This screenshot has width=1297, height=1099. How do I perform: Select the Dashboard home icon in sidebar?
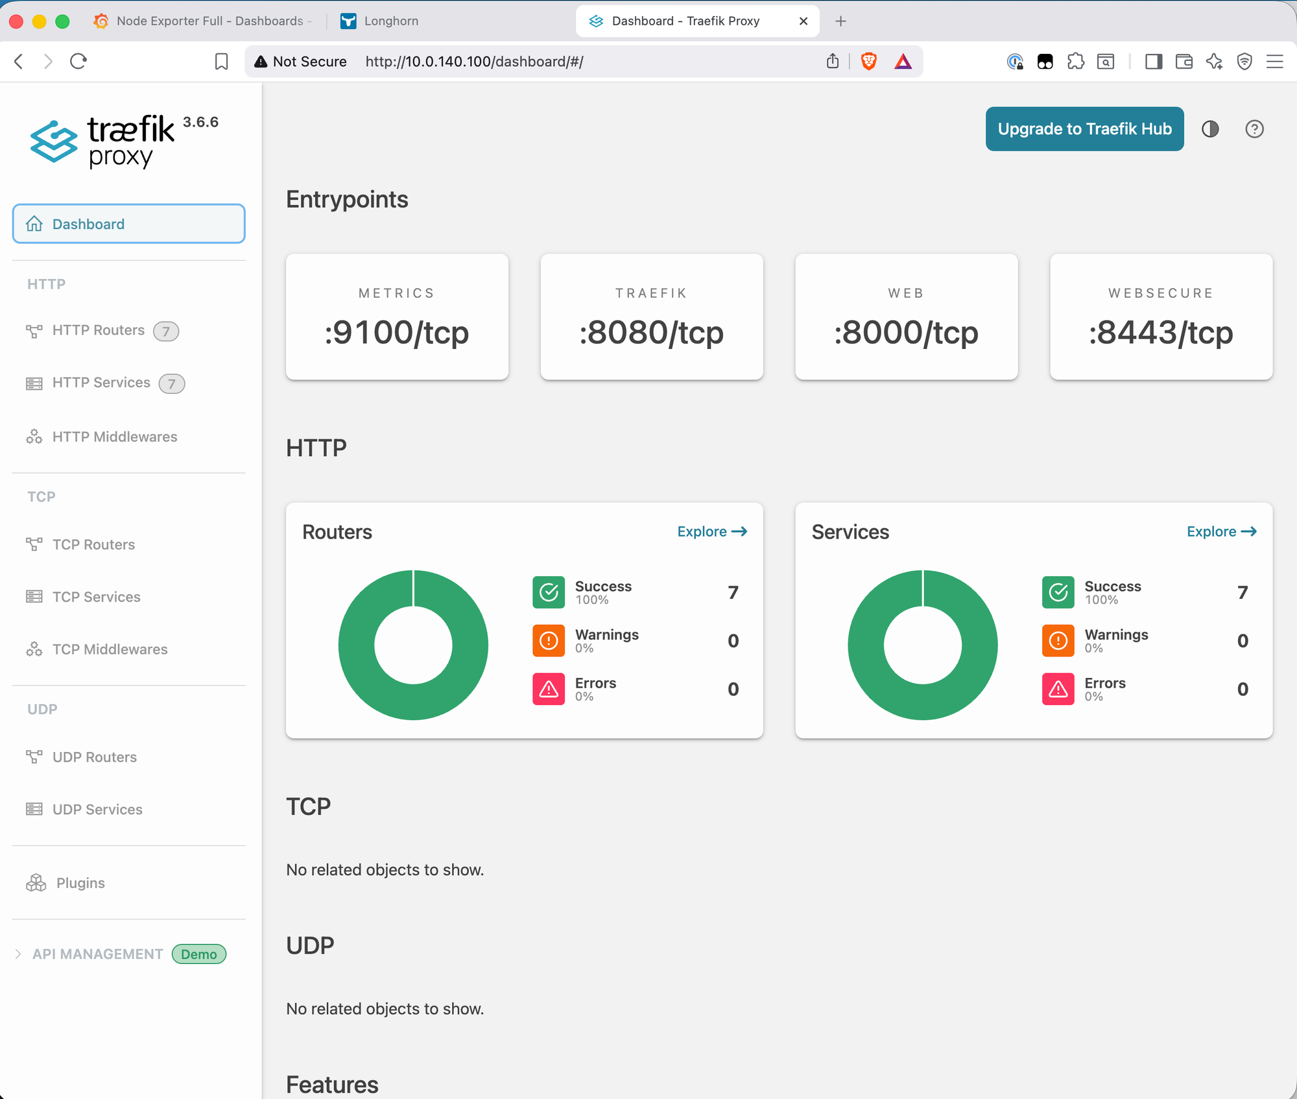coord(34,224)
